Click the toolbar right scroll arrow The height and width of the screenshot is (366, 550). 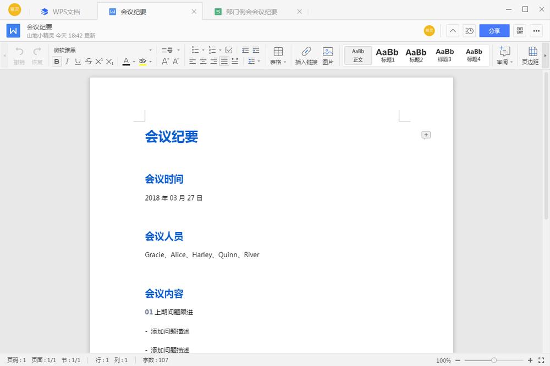click(x=545, y=56)
